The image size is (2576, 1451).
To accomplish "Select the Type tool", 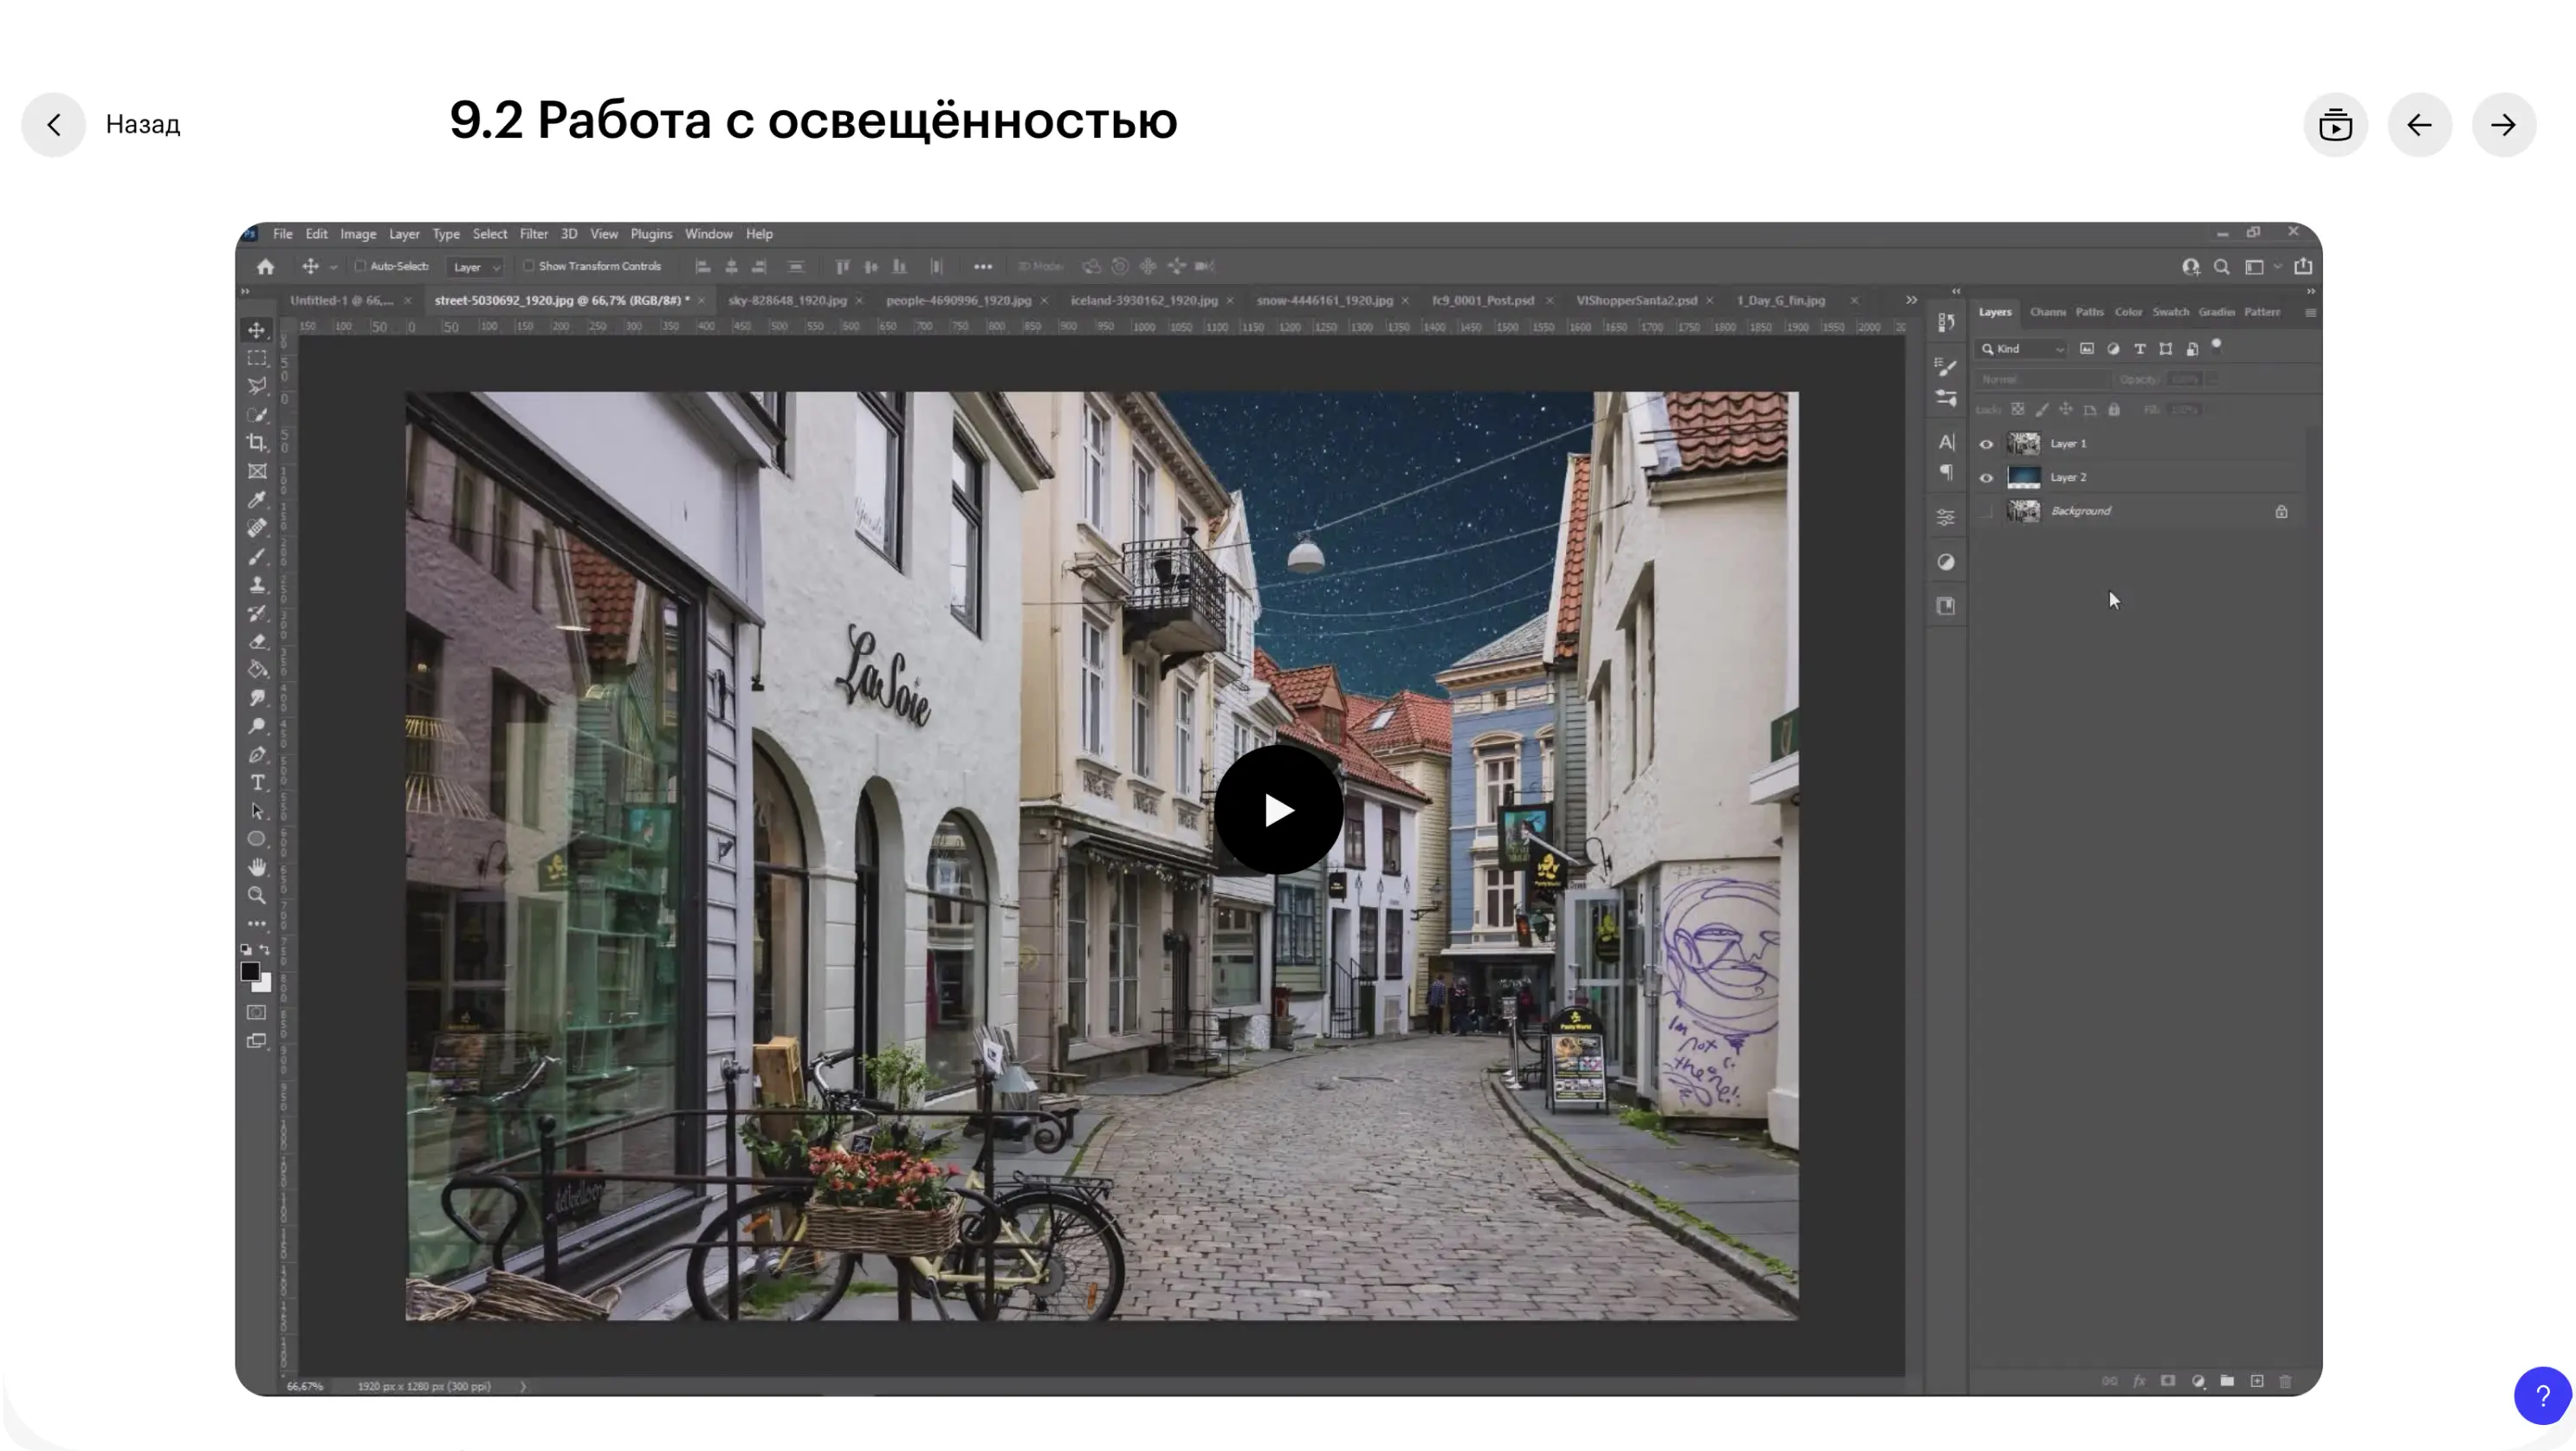I will pyautogui.click(x=257, y=782).
